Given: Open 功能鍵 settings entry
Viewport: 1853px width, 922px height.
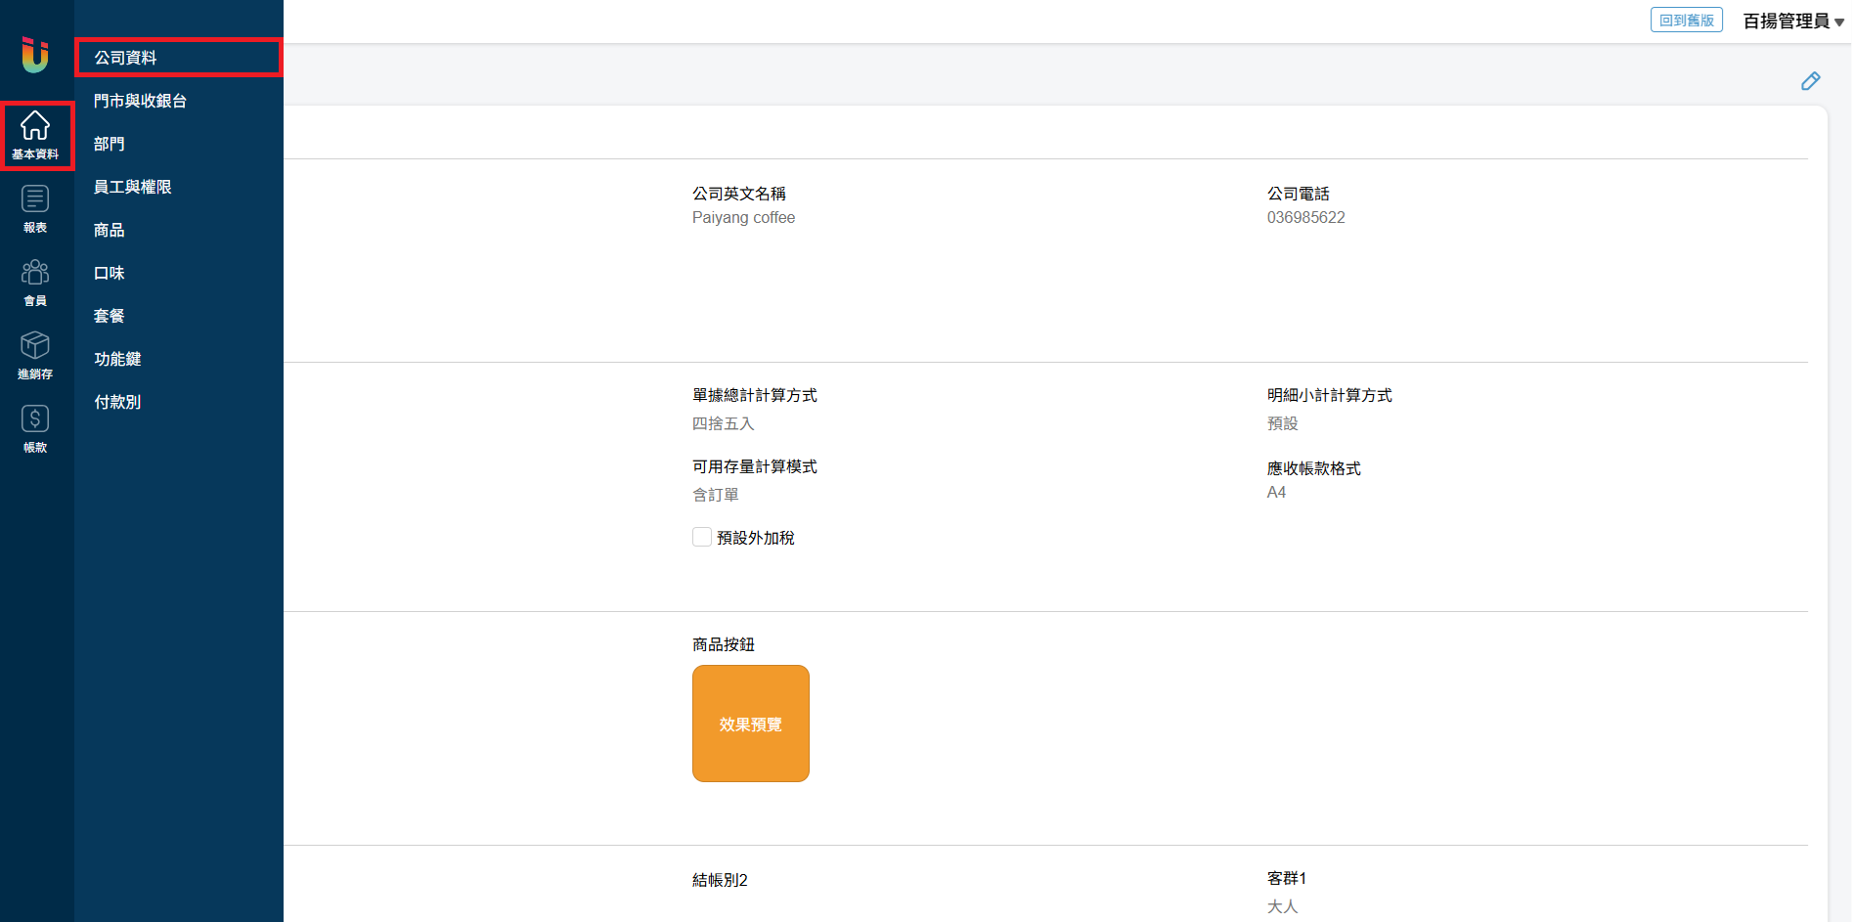Looking at the screenshot, I should pyautogui.click(x=117, y=359).
